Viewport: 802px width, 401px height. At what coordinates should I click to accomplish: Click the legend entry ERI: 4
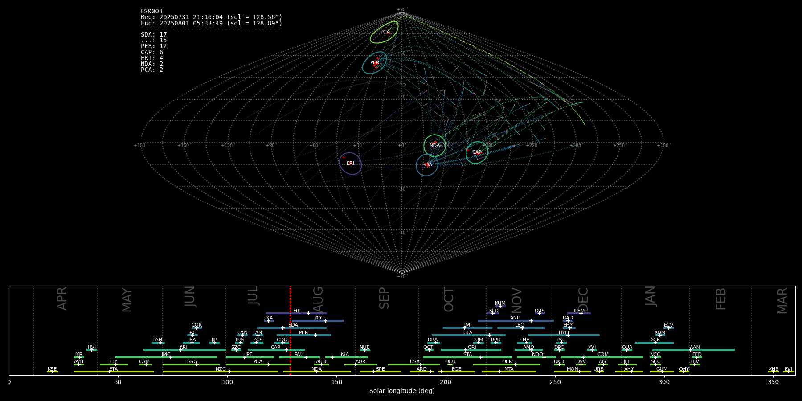coord(152,58)
